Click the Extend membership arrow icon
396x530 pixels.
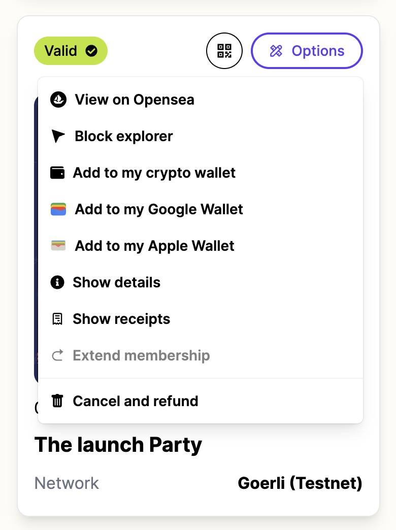pos(57,355)
